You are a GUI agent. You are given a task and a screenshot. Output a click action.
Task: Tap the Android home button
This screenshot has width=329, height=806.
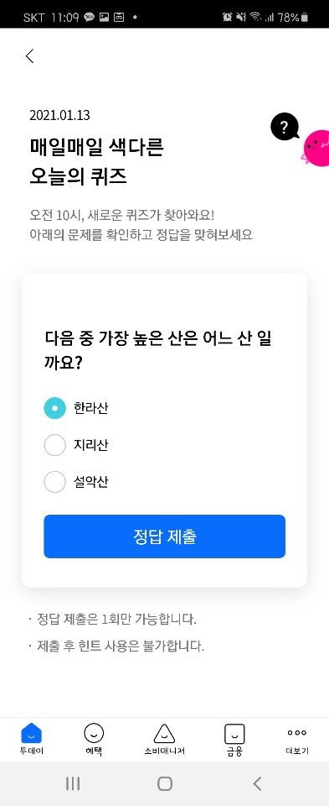(x=164, y=783)
